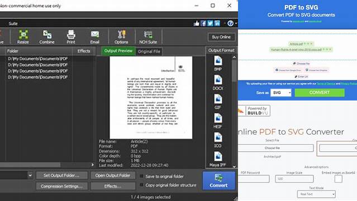Click the Facebook share icon

coord(203,23)
